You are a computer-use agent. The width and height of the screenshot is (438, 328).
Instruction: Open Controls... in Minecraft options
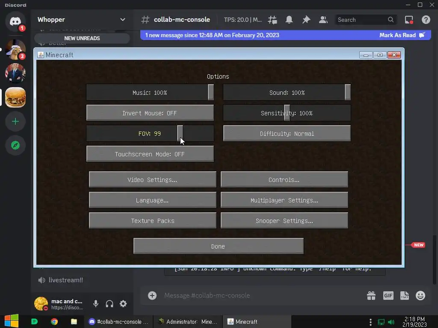[284, 180]
